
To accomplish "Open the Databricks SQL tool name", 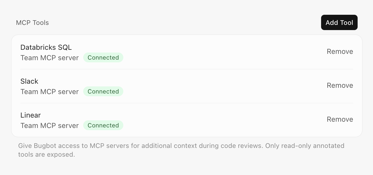I will click(x=46, y=47).
